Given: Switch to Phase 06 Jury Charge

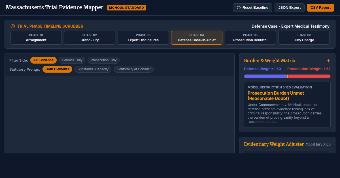Looking at the screenshot, I should 304,38.
